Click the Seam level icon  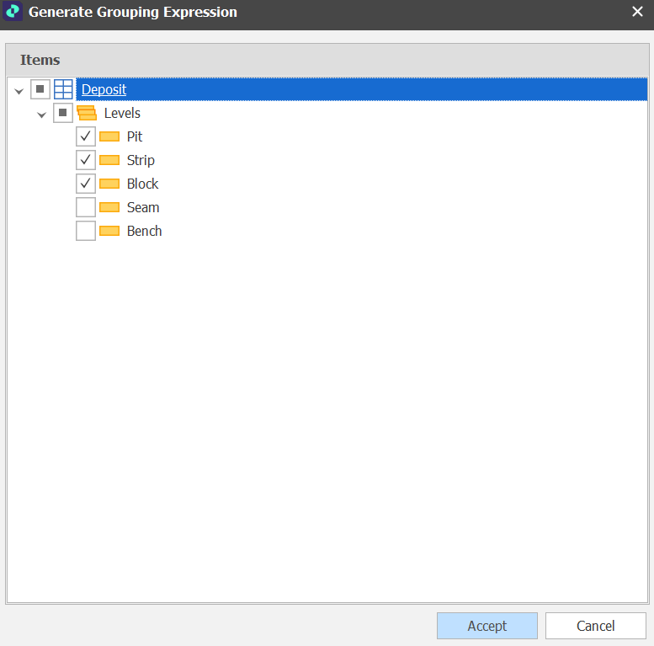(x=109, y=207)
